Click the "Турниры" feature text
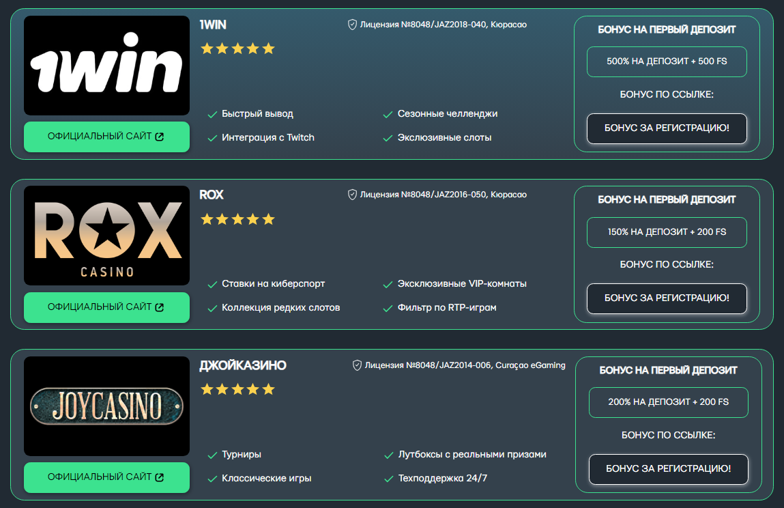The height and width of the screenshot is (508, 784). coord(242,455)
